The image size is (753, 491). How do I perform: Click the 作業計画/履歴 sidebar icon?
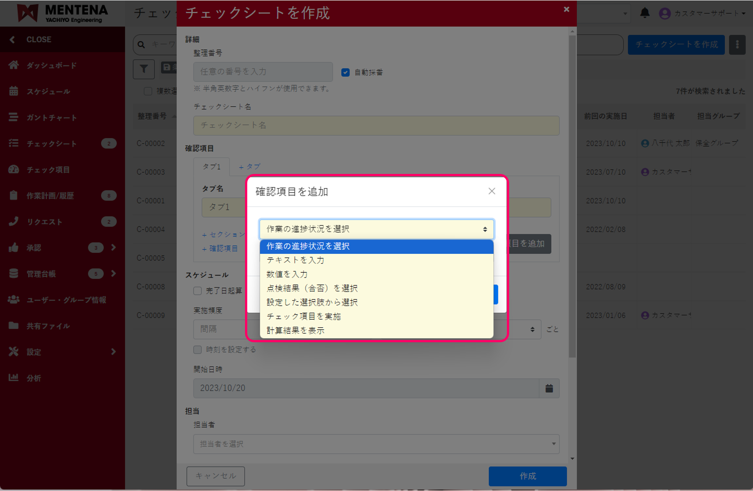click(x=14, y=195)
